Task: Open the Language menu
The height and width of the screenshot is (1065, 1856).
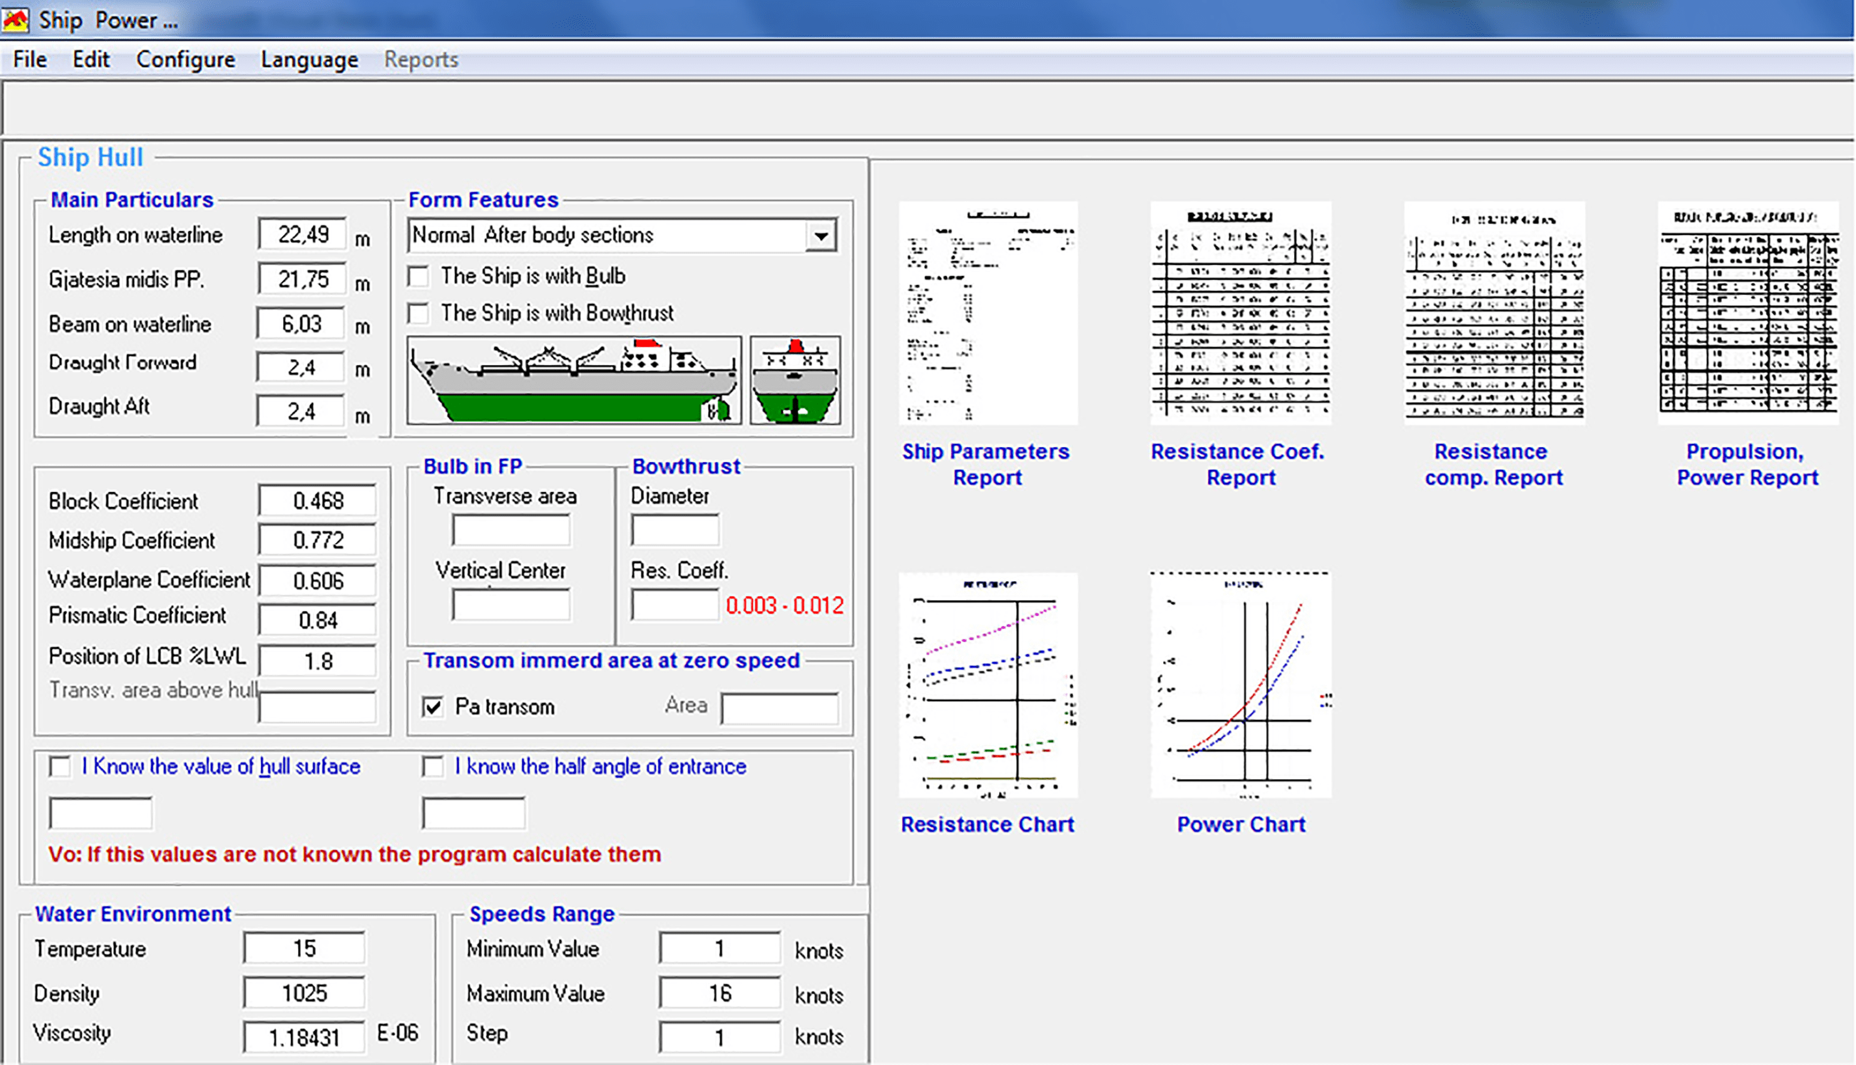Action: [x=309, y=59]
